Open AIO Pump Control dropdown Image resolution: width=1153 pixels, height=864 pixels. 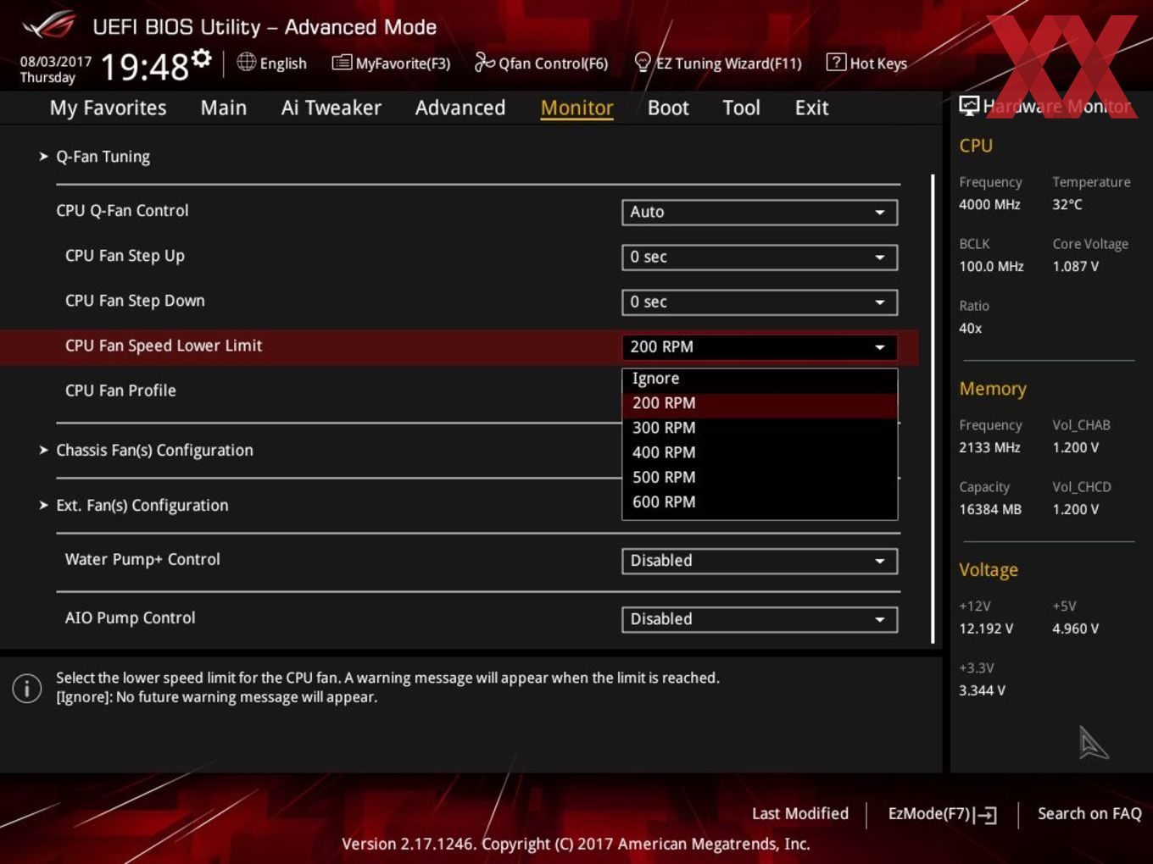pyautogui.click(x=760, y=619)
